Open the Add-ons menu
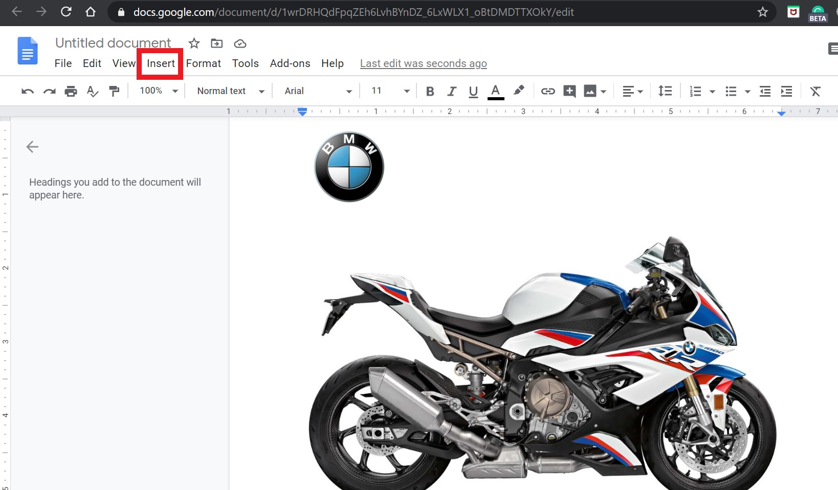Image resolution: width=838 pixels, height=490 pixels. pos(290,63)
